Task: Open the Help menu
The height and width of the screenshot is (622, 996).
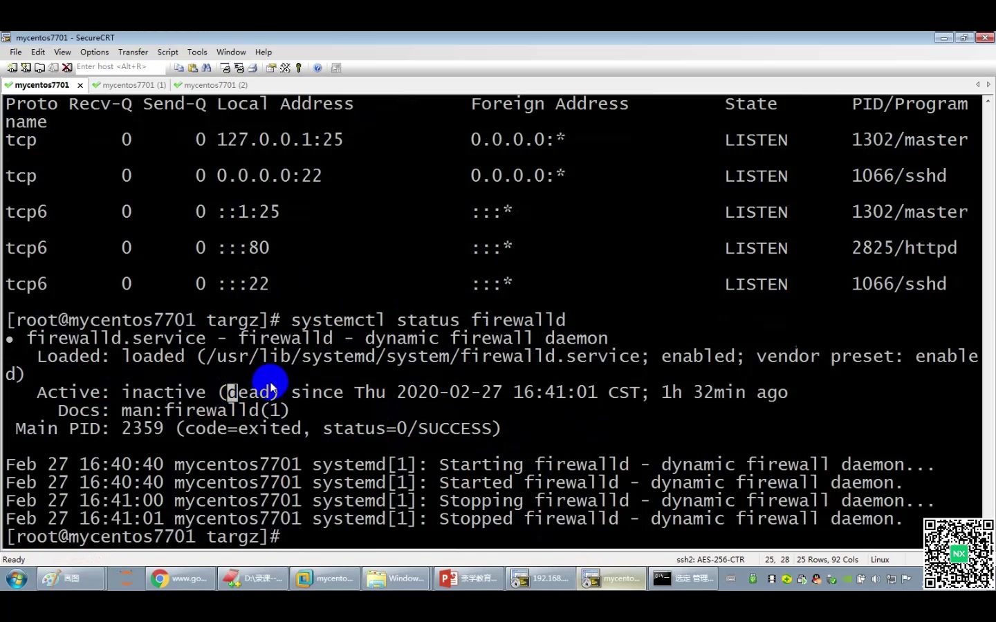Action: point(263,52)
